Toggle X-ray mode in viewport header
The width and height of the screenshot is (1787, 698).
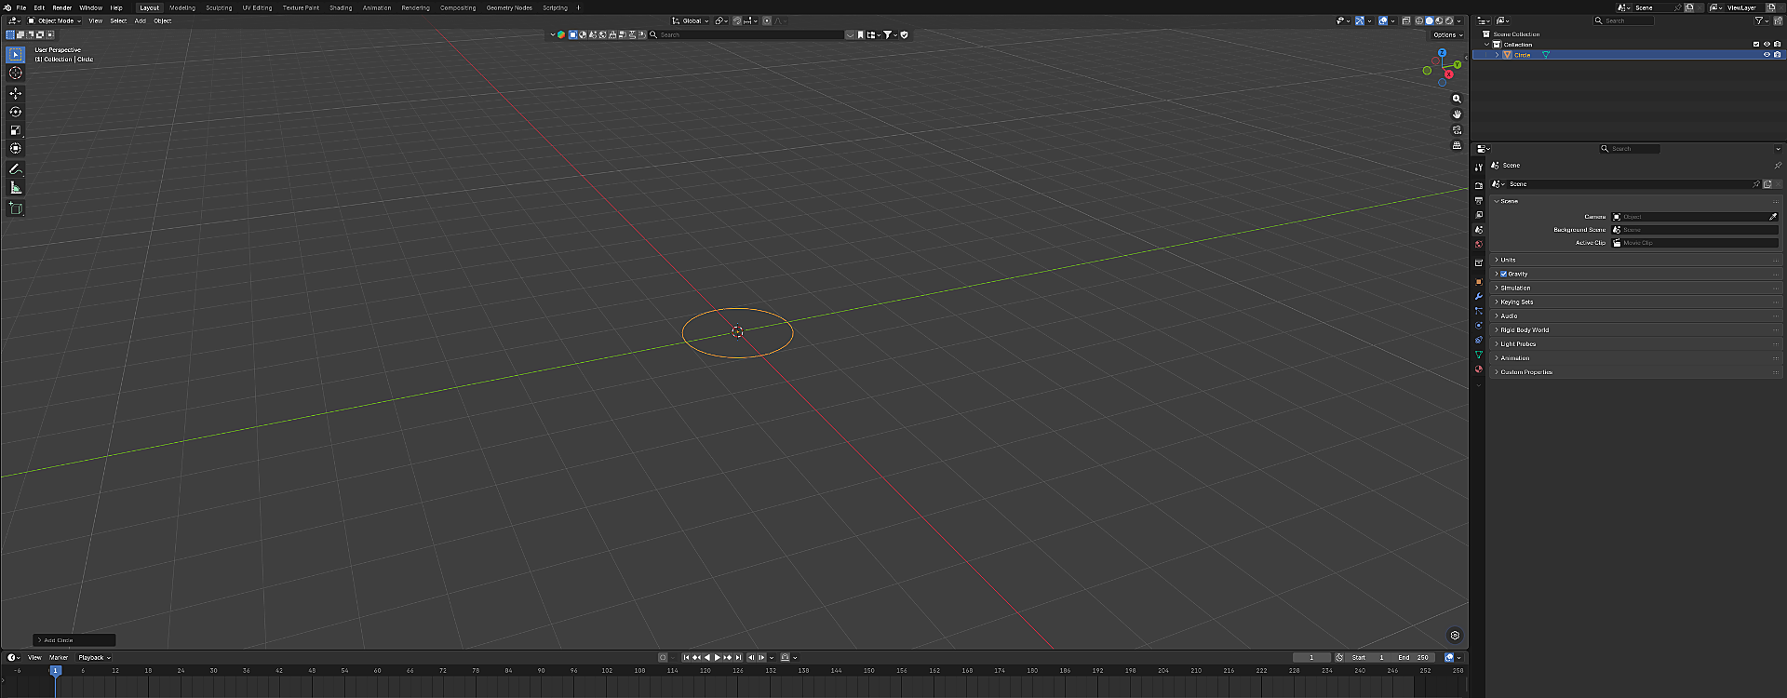[1406, 20]
